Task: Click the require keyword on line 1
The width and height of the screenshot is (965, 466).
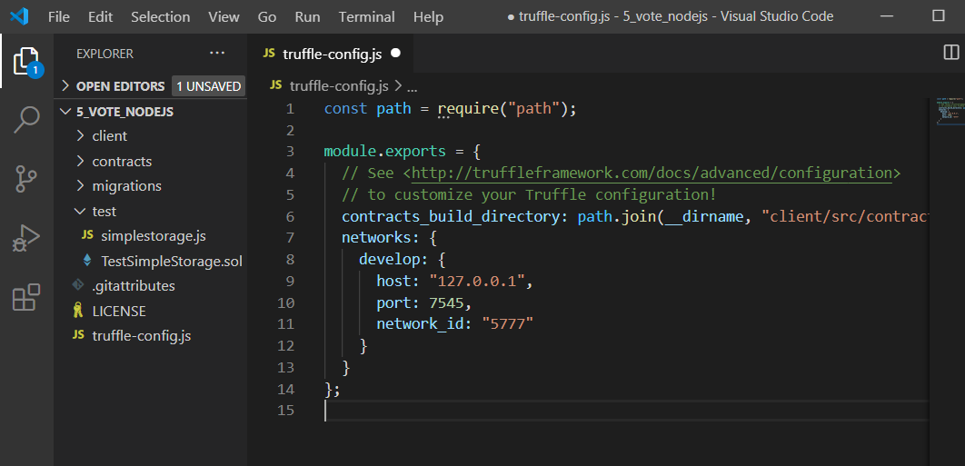Action: coord(467,109)
